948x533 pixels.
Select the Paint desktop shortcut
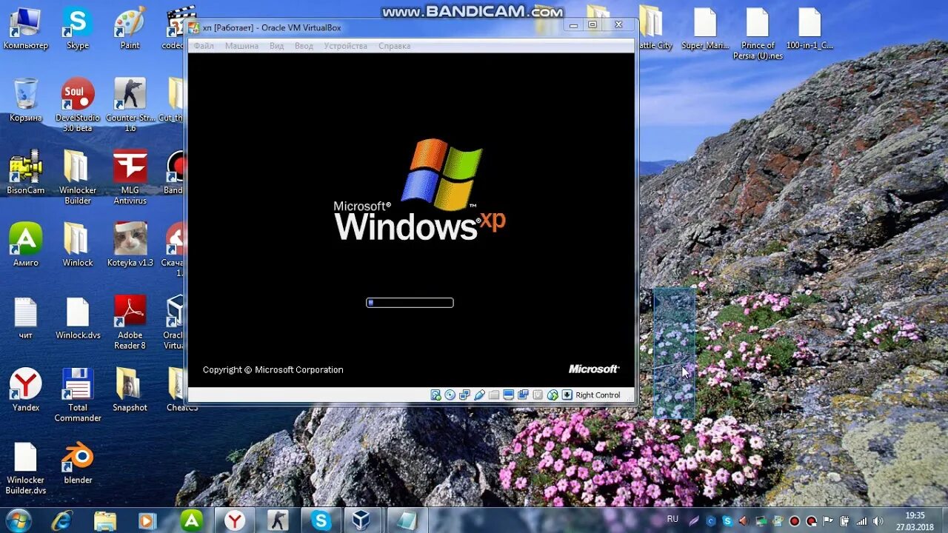[130, 30]
